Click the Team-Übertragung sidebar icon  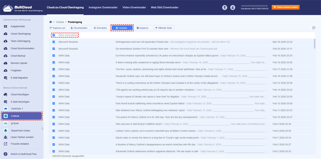[x=5, y=41]
